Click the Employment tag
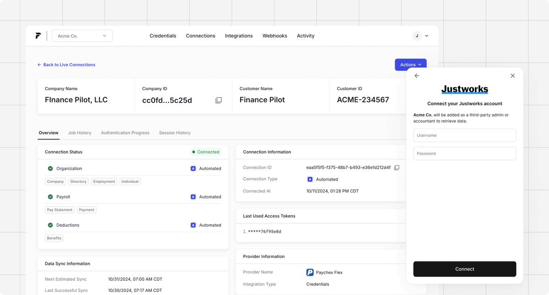The height and width of the screenshot is (295, 549). pos(104,182)
